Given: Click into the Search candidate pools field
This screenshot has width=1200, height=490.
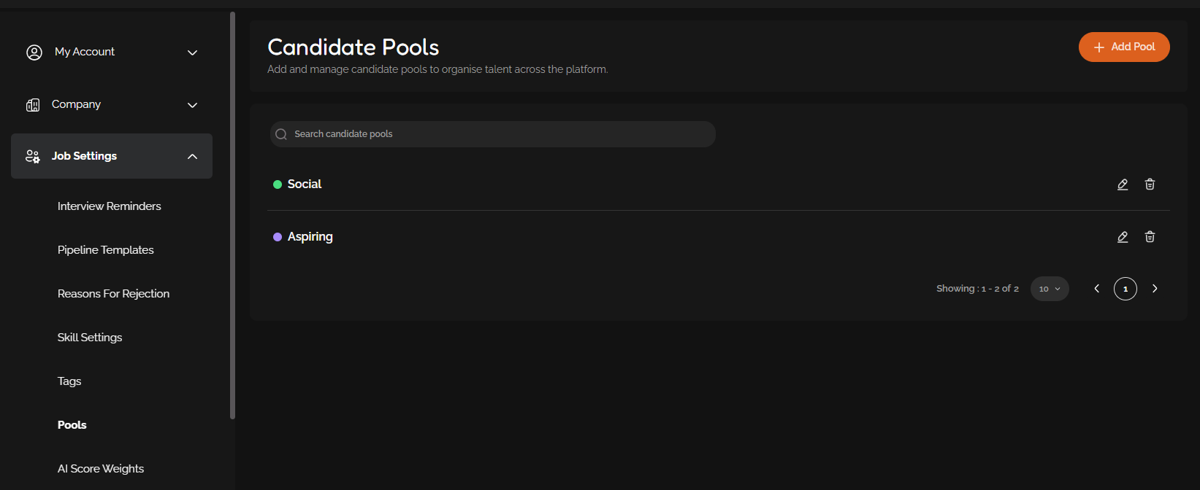Looking at the screenshot, I should point(493,134).
